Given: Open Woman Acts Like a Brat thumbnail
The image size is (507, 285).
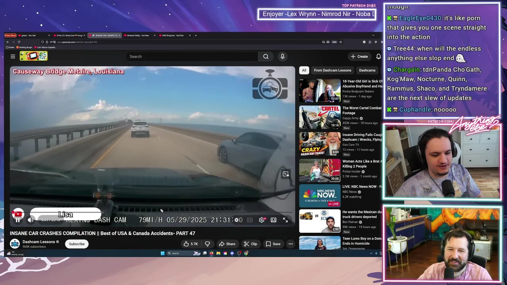Looking at the screenshot, I should pyautogui.click(x=320, y=170).
